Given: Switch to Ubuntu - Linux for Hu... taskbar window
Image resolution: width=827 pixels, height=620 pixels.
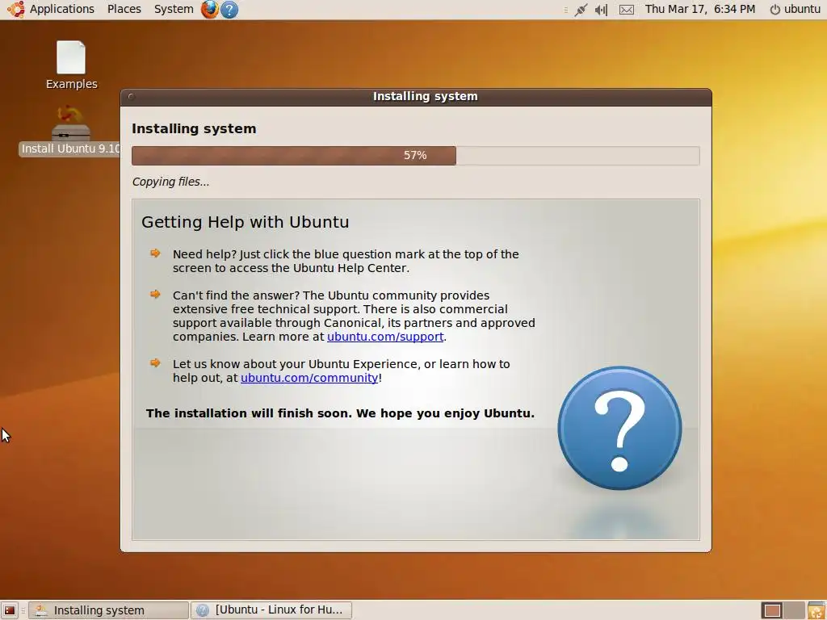Looking at the screenshot, I should click(271, 610).
